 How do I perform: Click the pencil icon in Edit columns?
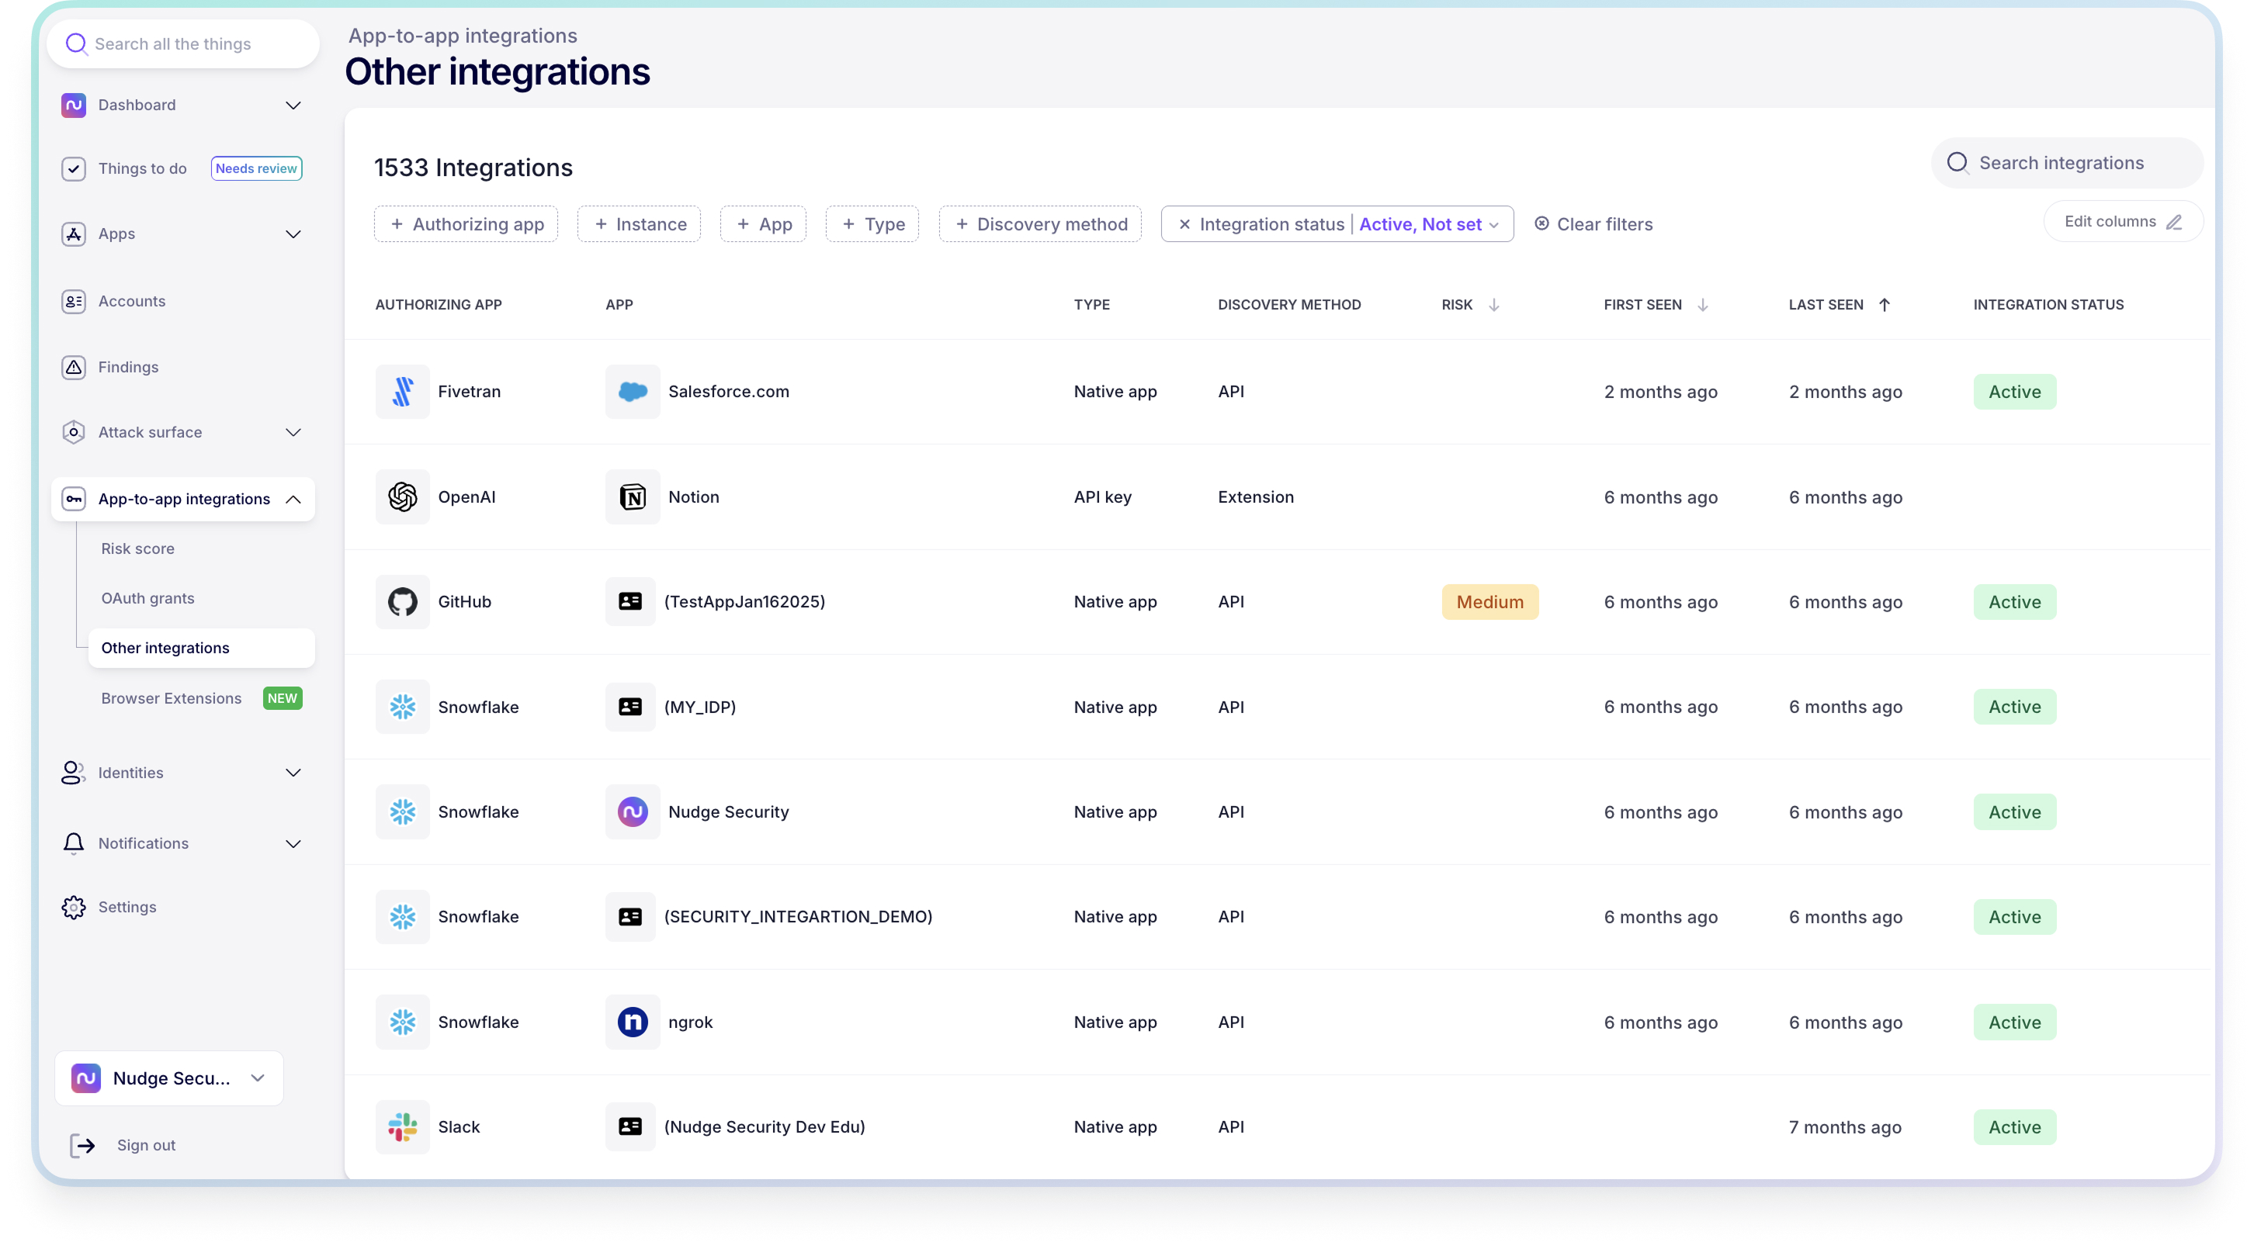(2174, 222)
